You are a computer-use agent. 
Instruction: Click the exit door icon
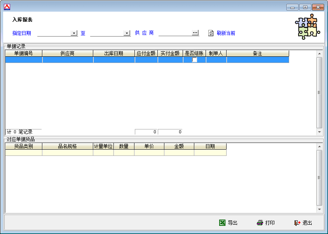point(297,223)
